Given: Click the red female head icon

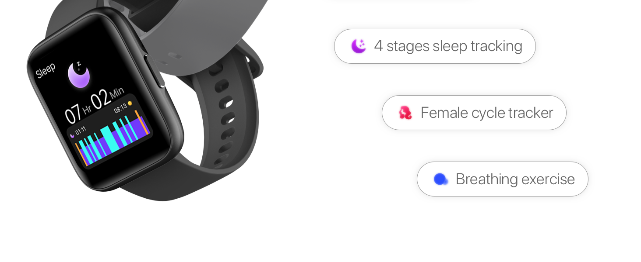Looking at the screenshot, I should tap(405, 113).
